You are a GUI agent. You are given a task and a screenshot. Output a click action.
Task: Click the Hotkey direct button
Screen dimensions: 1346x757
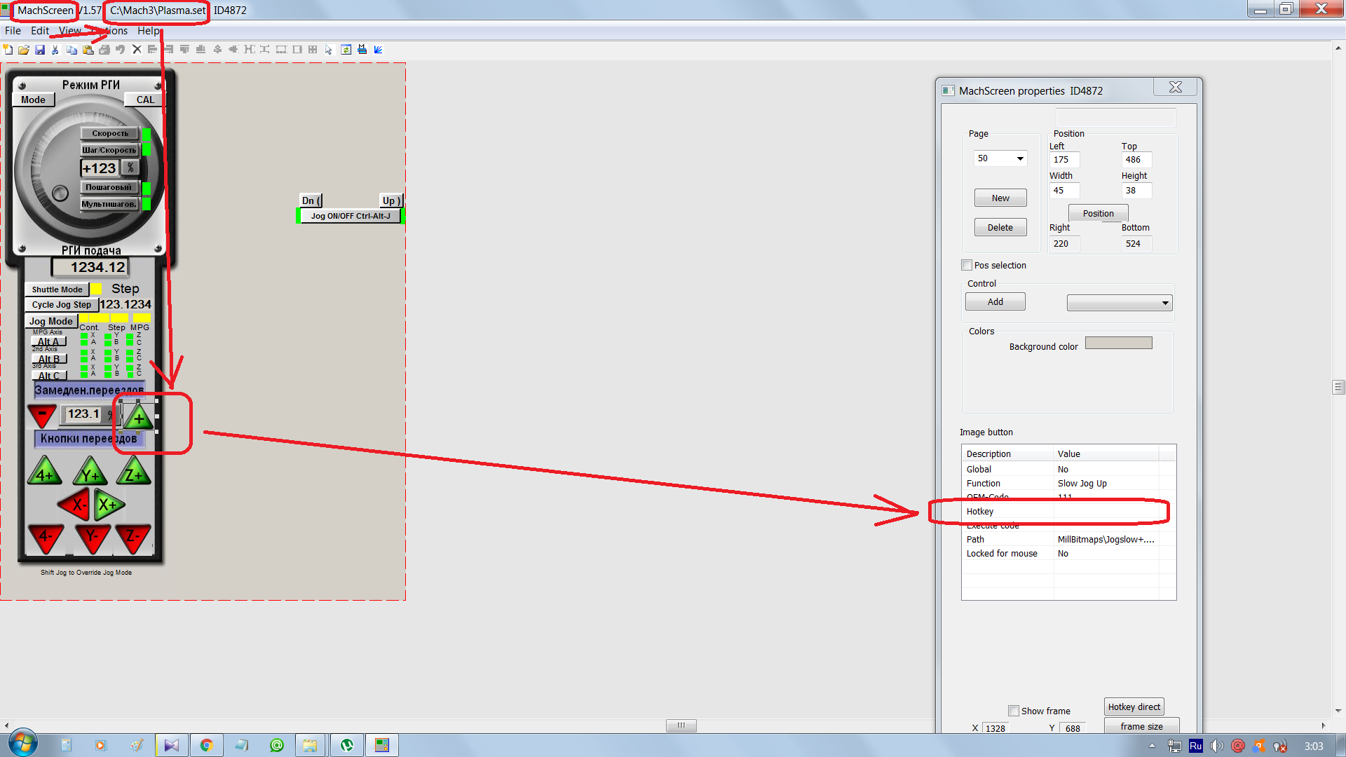coord(1134,707)
